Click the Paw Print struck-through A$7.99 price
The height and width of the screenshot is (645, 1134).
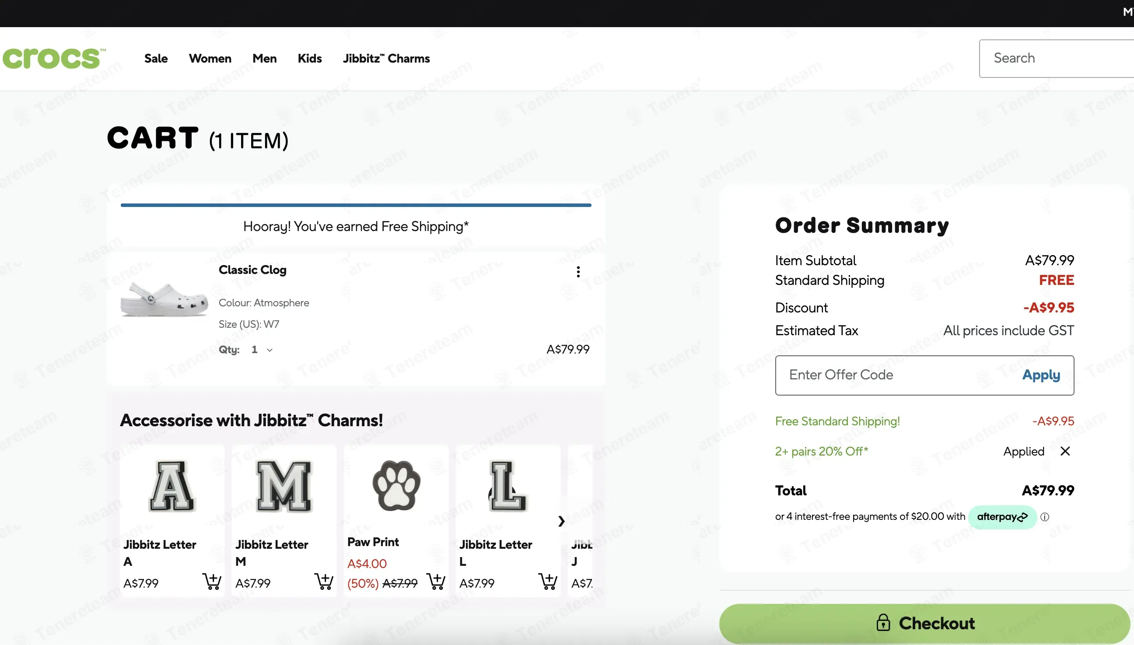coord(400,583)
